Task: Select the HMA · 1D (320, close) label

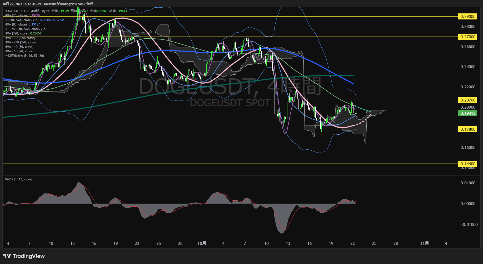Action: [20, 38]
